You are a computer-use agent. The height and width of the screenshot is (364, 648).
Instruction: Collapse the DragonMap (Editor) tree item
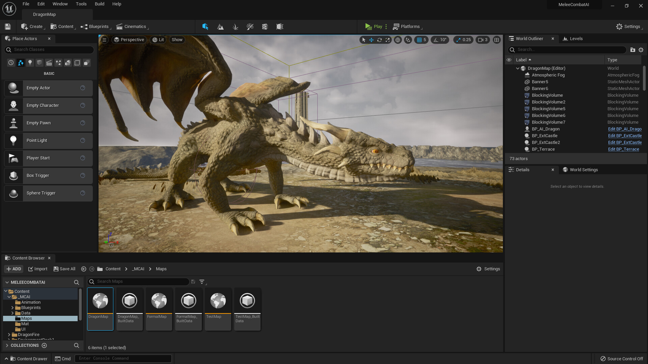pos(518,68)
